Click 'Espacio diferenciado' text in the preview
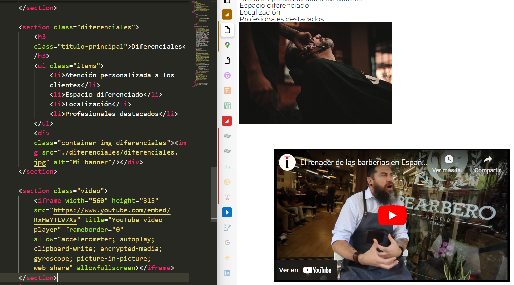Screen dimensions: 514x285 point(274,5)
